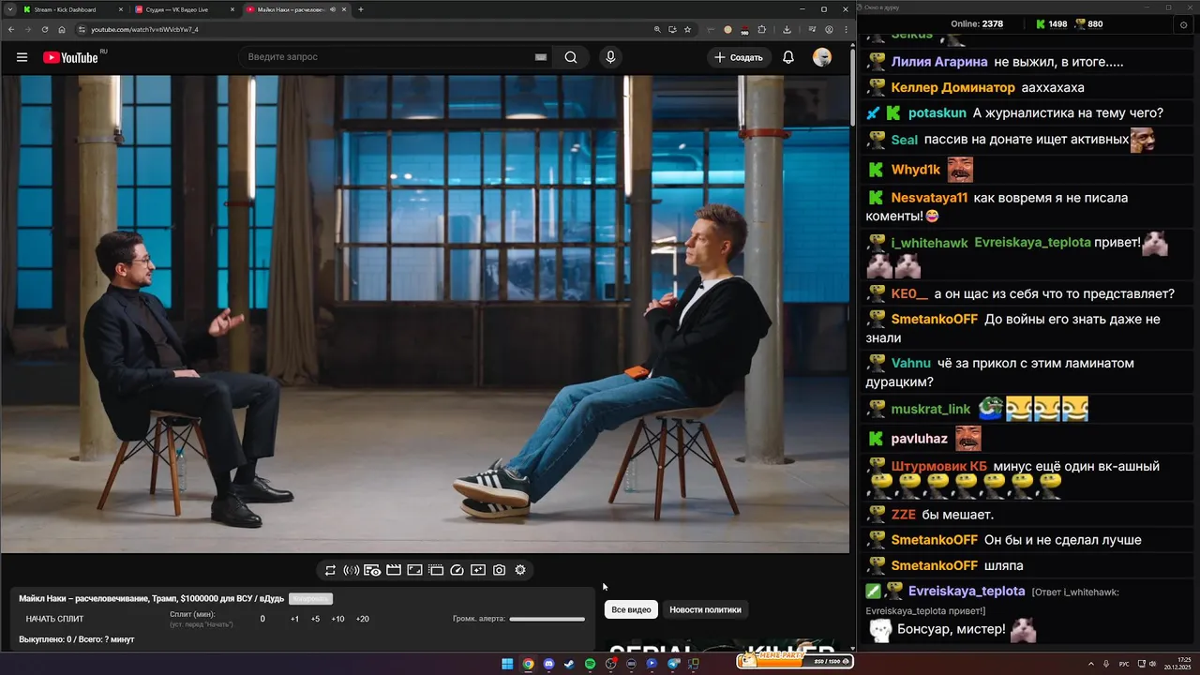Open Chrome downloads
This screenshot has height=675, width=1200.
pyautogui.click(x=787, y=29)
